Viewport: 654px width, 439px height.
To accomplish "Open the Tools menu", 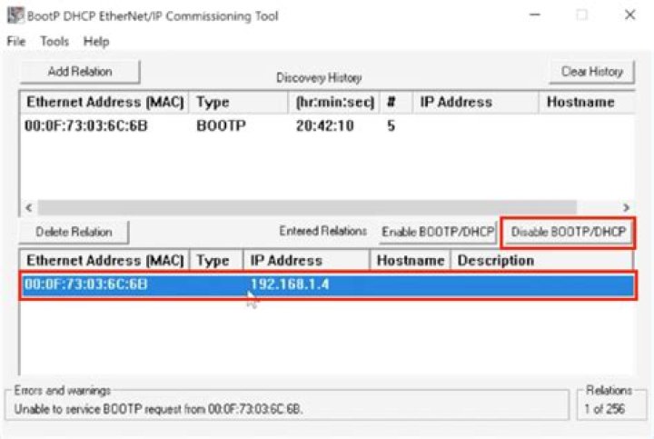I will click(54, 42).
